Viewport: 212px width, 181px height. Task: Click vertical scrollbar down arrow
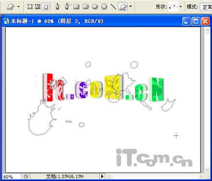tap(207, 170)
